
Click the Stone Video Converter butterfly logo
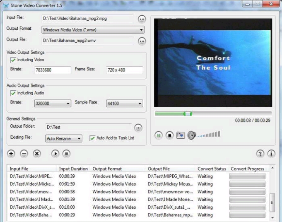[6, 5]
